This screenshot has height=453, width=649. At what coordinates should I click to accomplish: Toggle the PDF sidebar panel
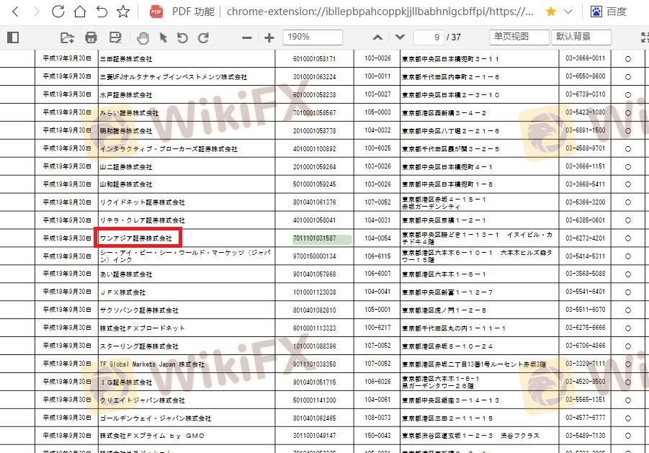[12, 37]
